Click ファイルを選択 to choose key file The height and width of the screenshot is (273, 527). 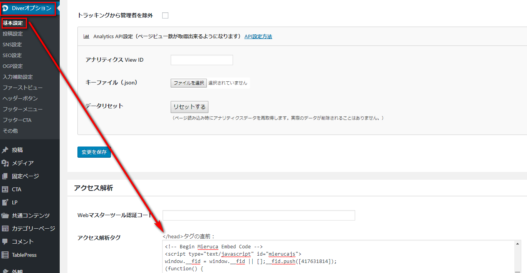pos(188,83)
